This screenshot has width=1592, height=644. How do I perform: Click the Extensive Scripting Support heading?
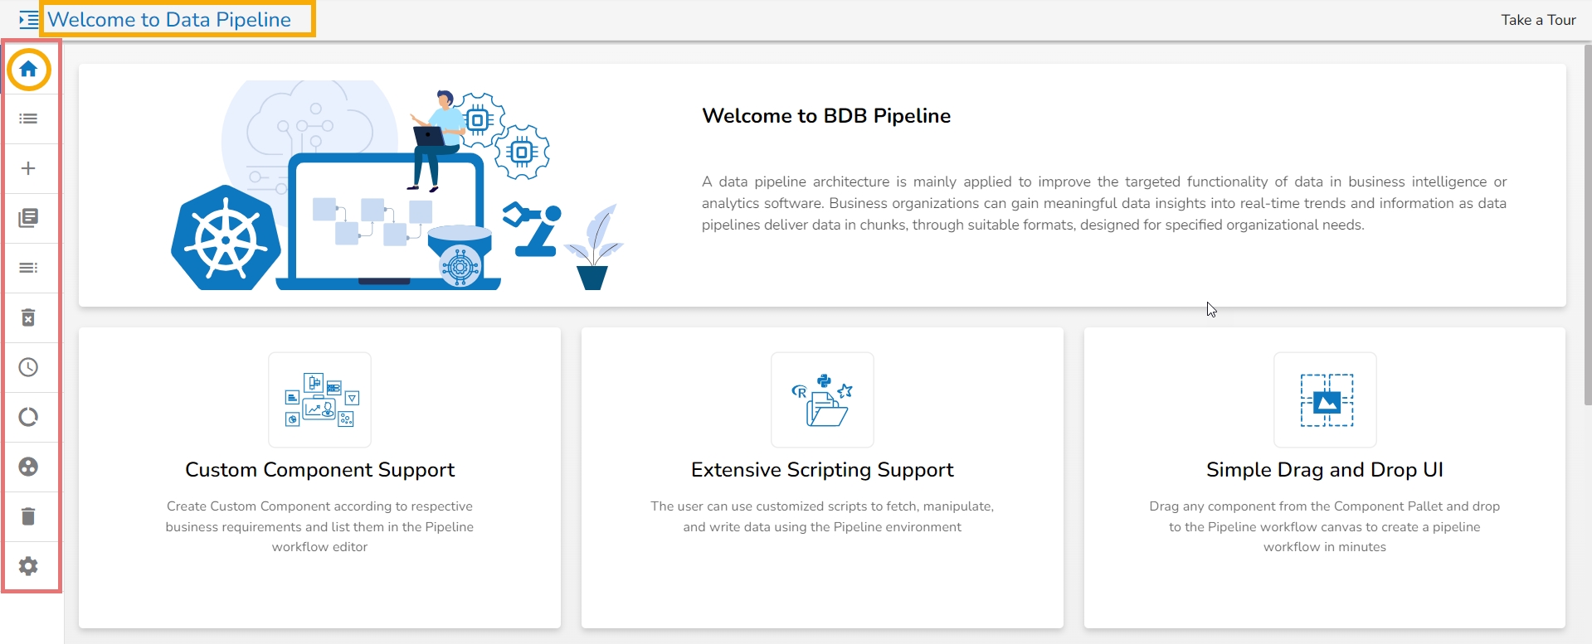822,470
